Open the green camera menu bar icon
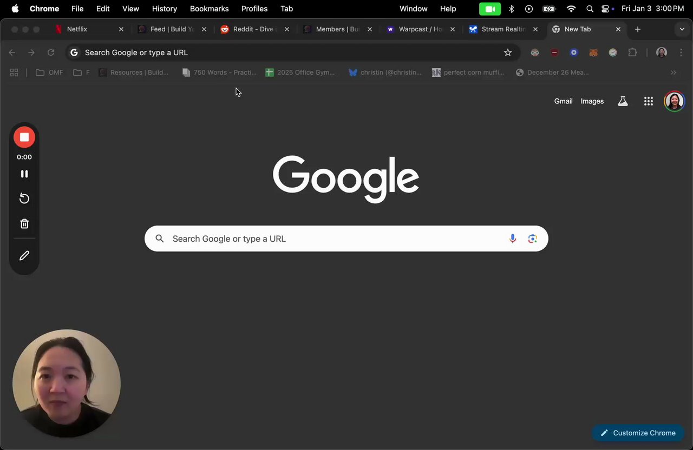Screen dimensions: 693x450 point(490,9)
